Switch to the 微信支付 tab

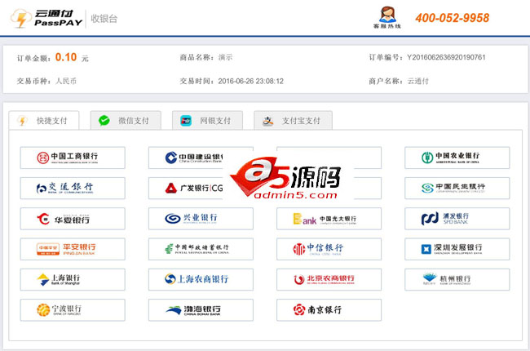tap(126, 121)
